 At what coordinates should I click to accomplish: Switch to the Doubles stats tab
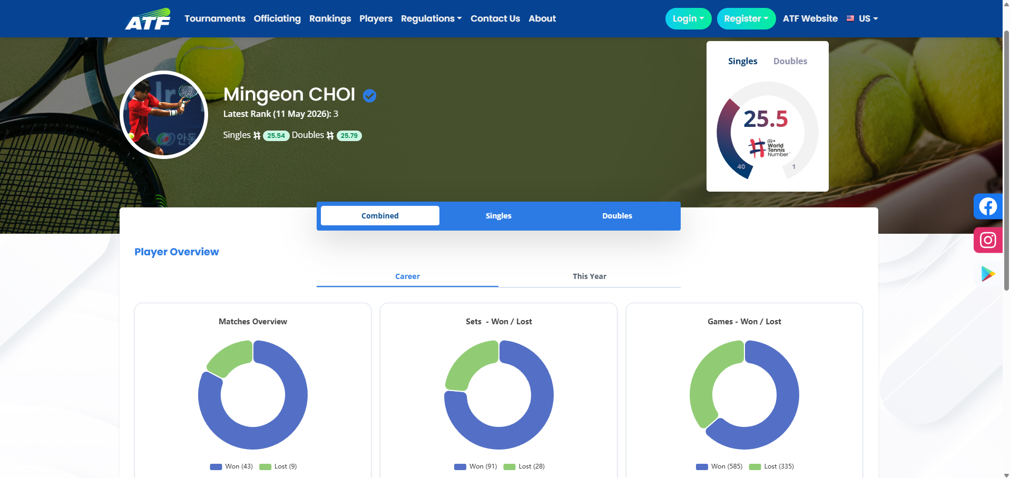pos(617,216)
